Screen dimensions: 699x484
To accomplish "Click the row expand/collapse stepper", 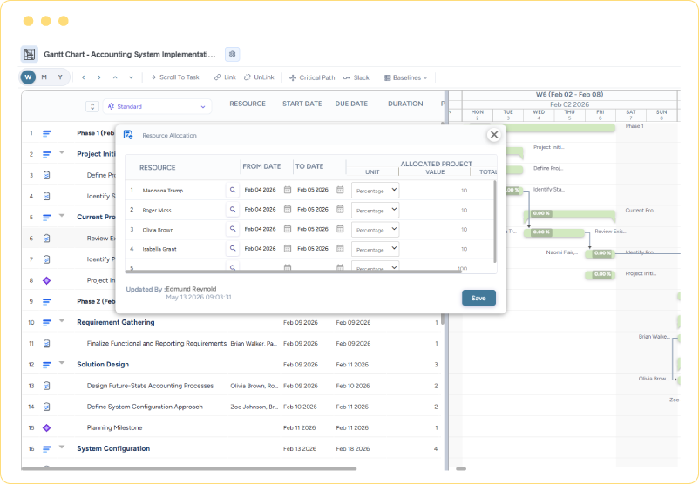I will (92, 106).
